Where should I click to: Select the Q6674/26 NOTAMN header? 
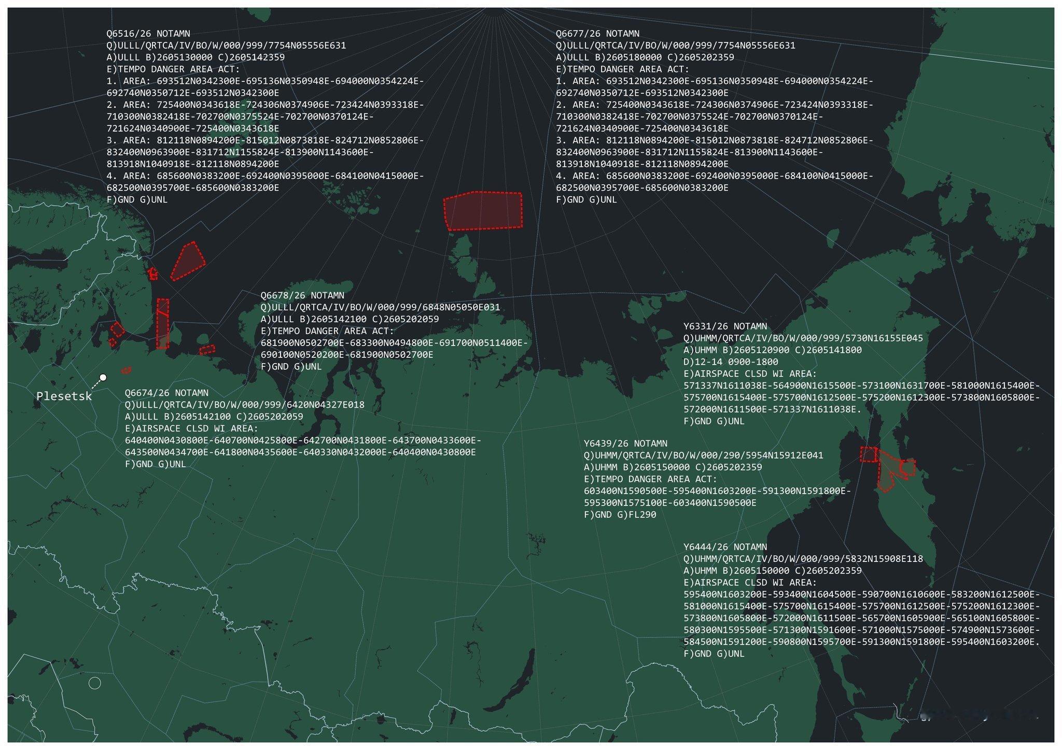coord(166,393)
